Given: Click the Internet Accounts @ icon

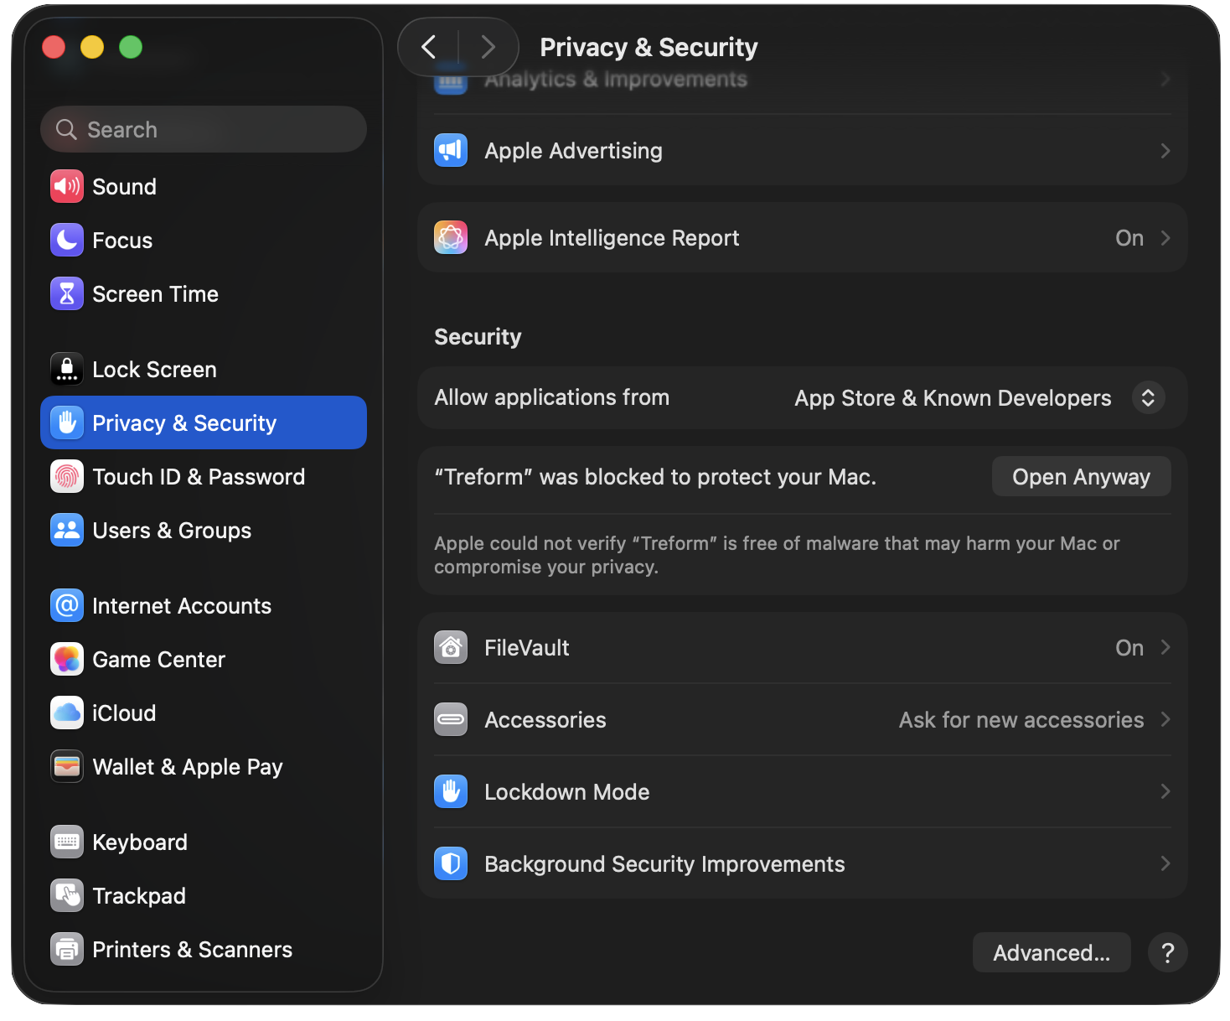Looking at the screenshot, I should point(67,605).
